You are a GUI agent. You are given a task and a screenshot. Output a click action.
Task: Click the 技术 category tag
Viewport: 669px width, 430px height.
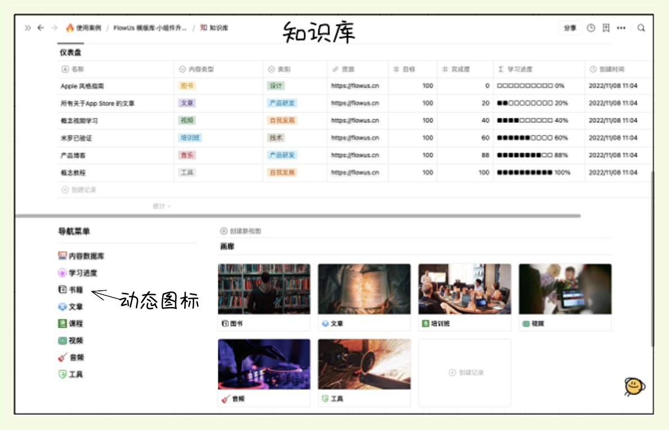[276, 138]
